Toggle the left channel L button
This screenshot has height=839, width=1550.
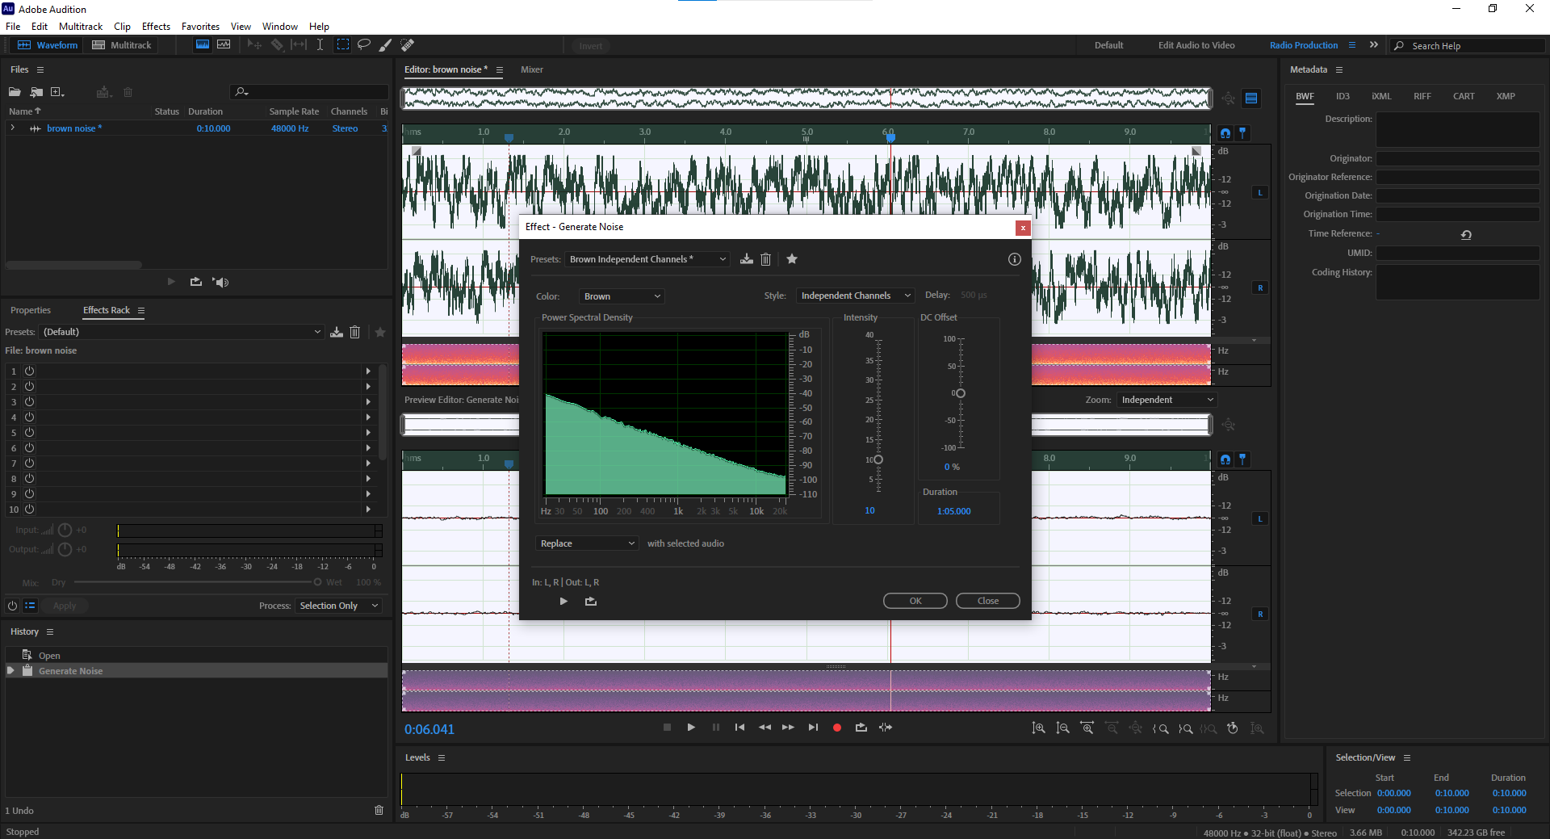tap(1260, 193)
